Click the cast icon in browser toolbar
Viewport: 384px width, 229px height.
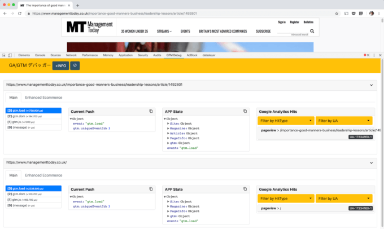pos(346,14)
